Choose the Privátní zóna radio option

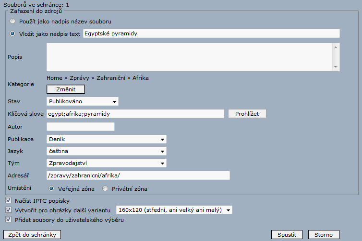pos(106,189)
